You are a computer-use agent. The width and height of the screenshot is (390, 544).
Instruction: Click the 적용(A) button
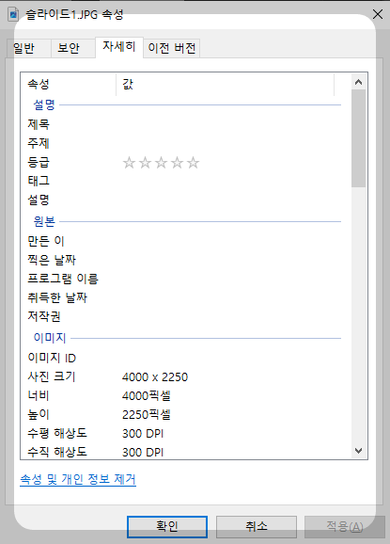[345, 527]
